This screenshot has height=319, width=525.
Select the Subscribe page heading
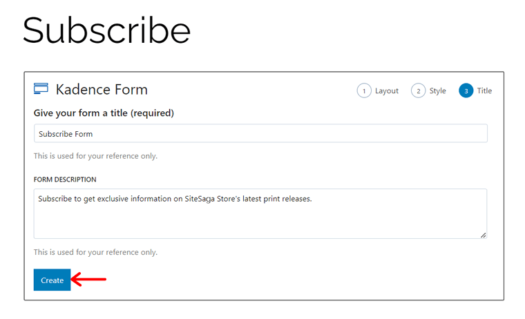coord(106,30)
